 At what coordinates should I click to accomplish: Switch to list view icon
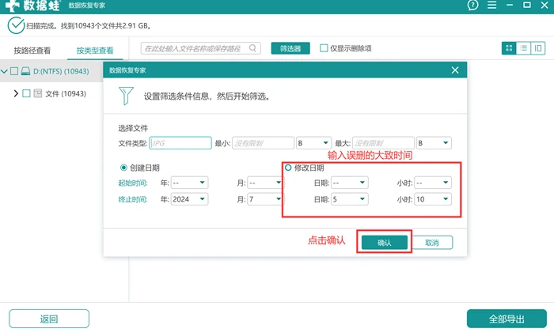tap(523, 48)
